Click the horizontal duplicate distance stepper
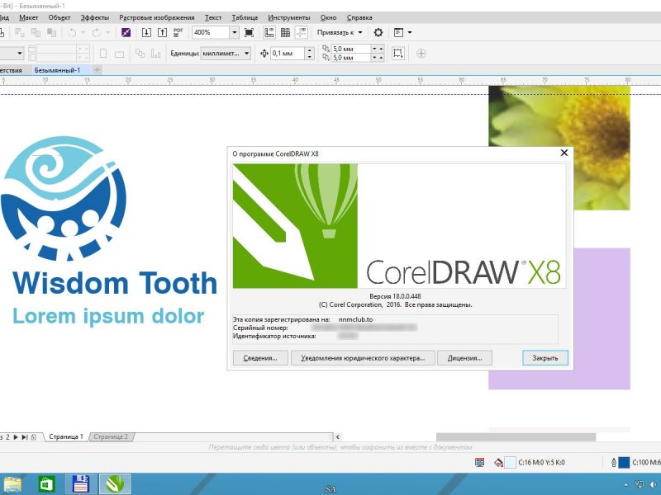Screen dimensions: 661x495 click(x=378, y=49)
